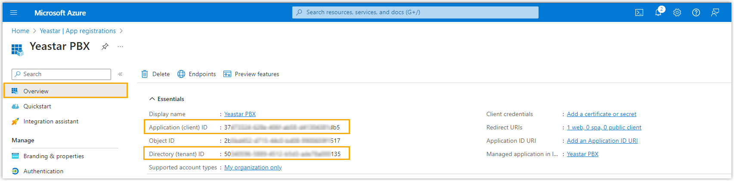Collapse the left sidebar menu

point(121,74)
